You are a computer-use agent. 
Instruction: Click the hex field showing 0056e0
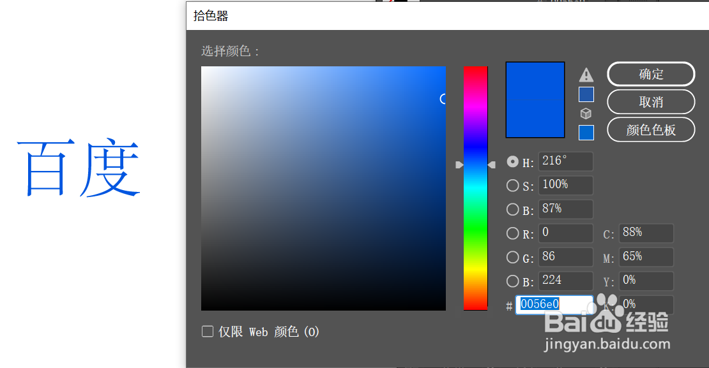[554, 305]
